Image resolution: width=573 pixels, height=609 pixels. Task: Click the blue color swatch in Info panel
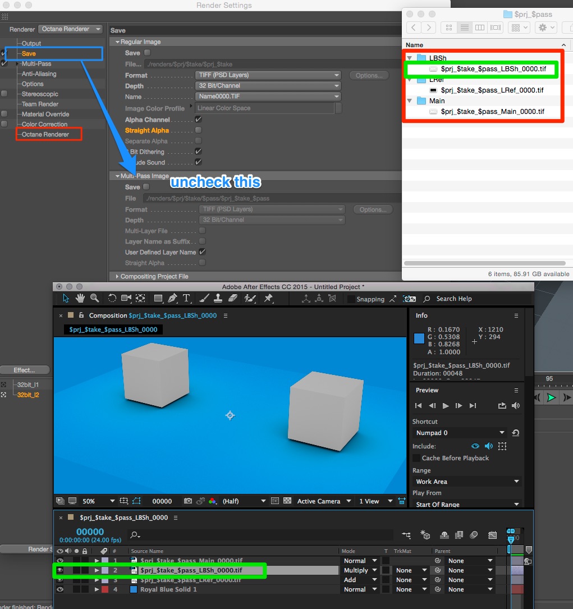(419, 338)
